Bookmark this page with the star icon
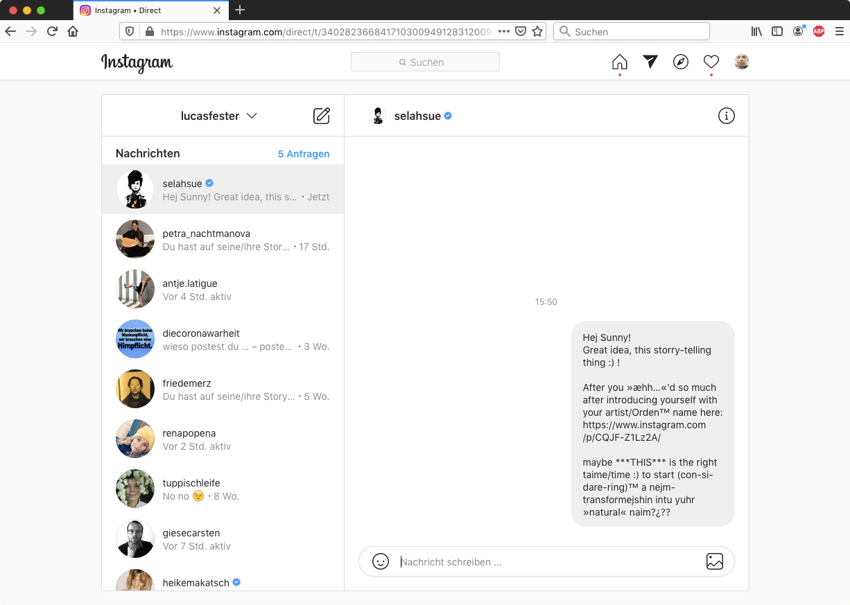 (x=537, y=31)
